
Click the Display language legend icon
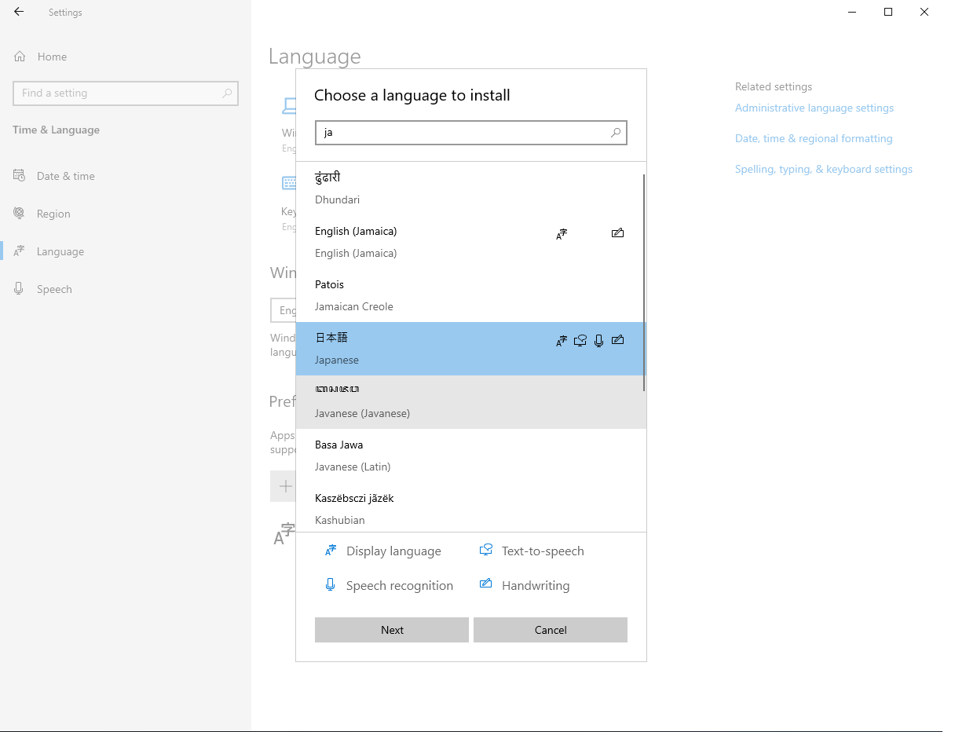[x=331, y=551]
